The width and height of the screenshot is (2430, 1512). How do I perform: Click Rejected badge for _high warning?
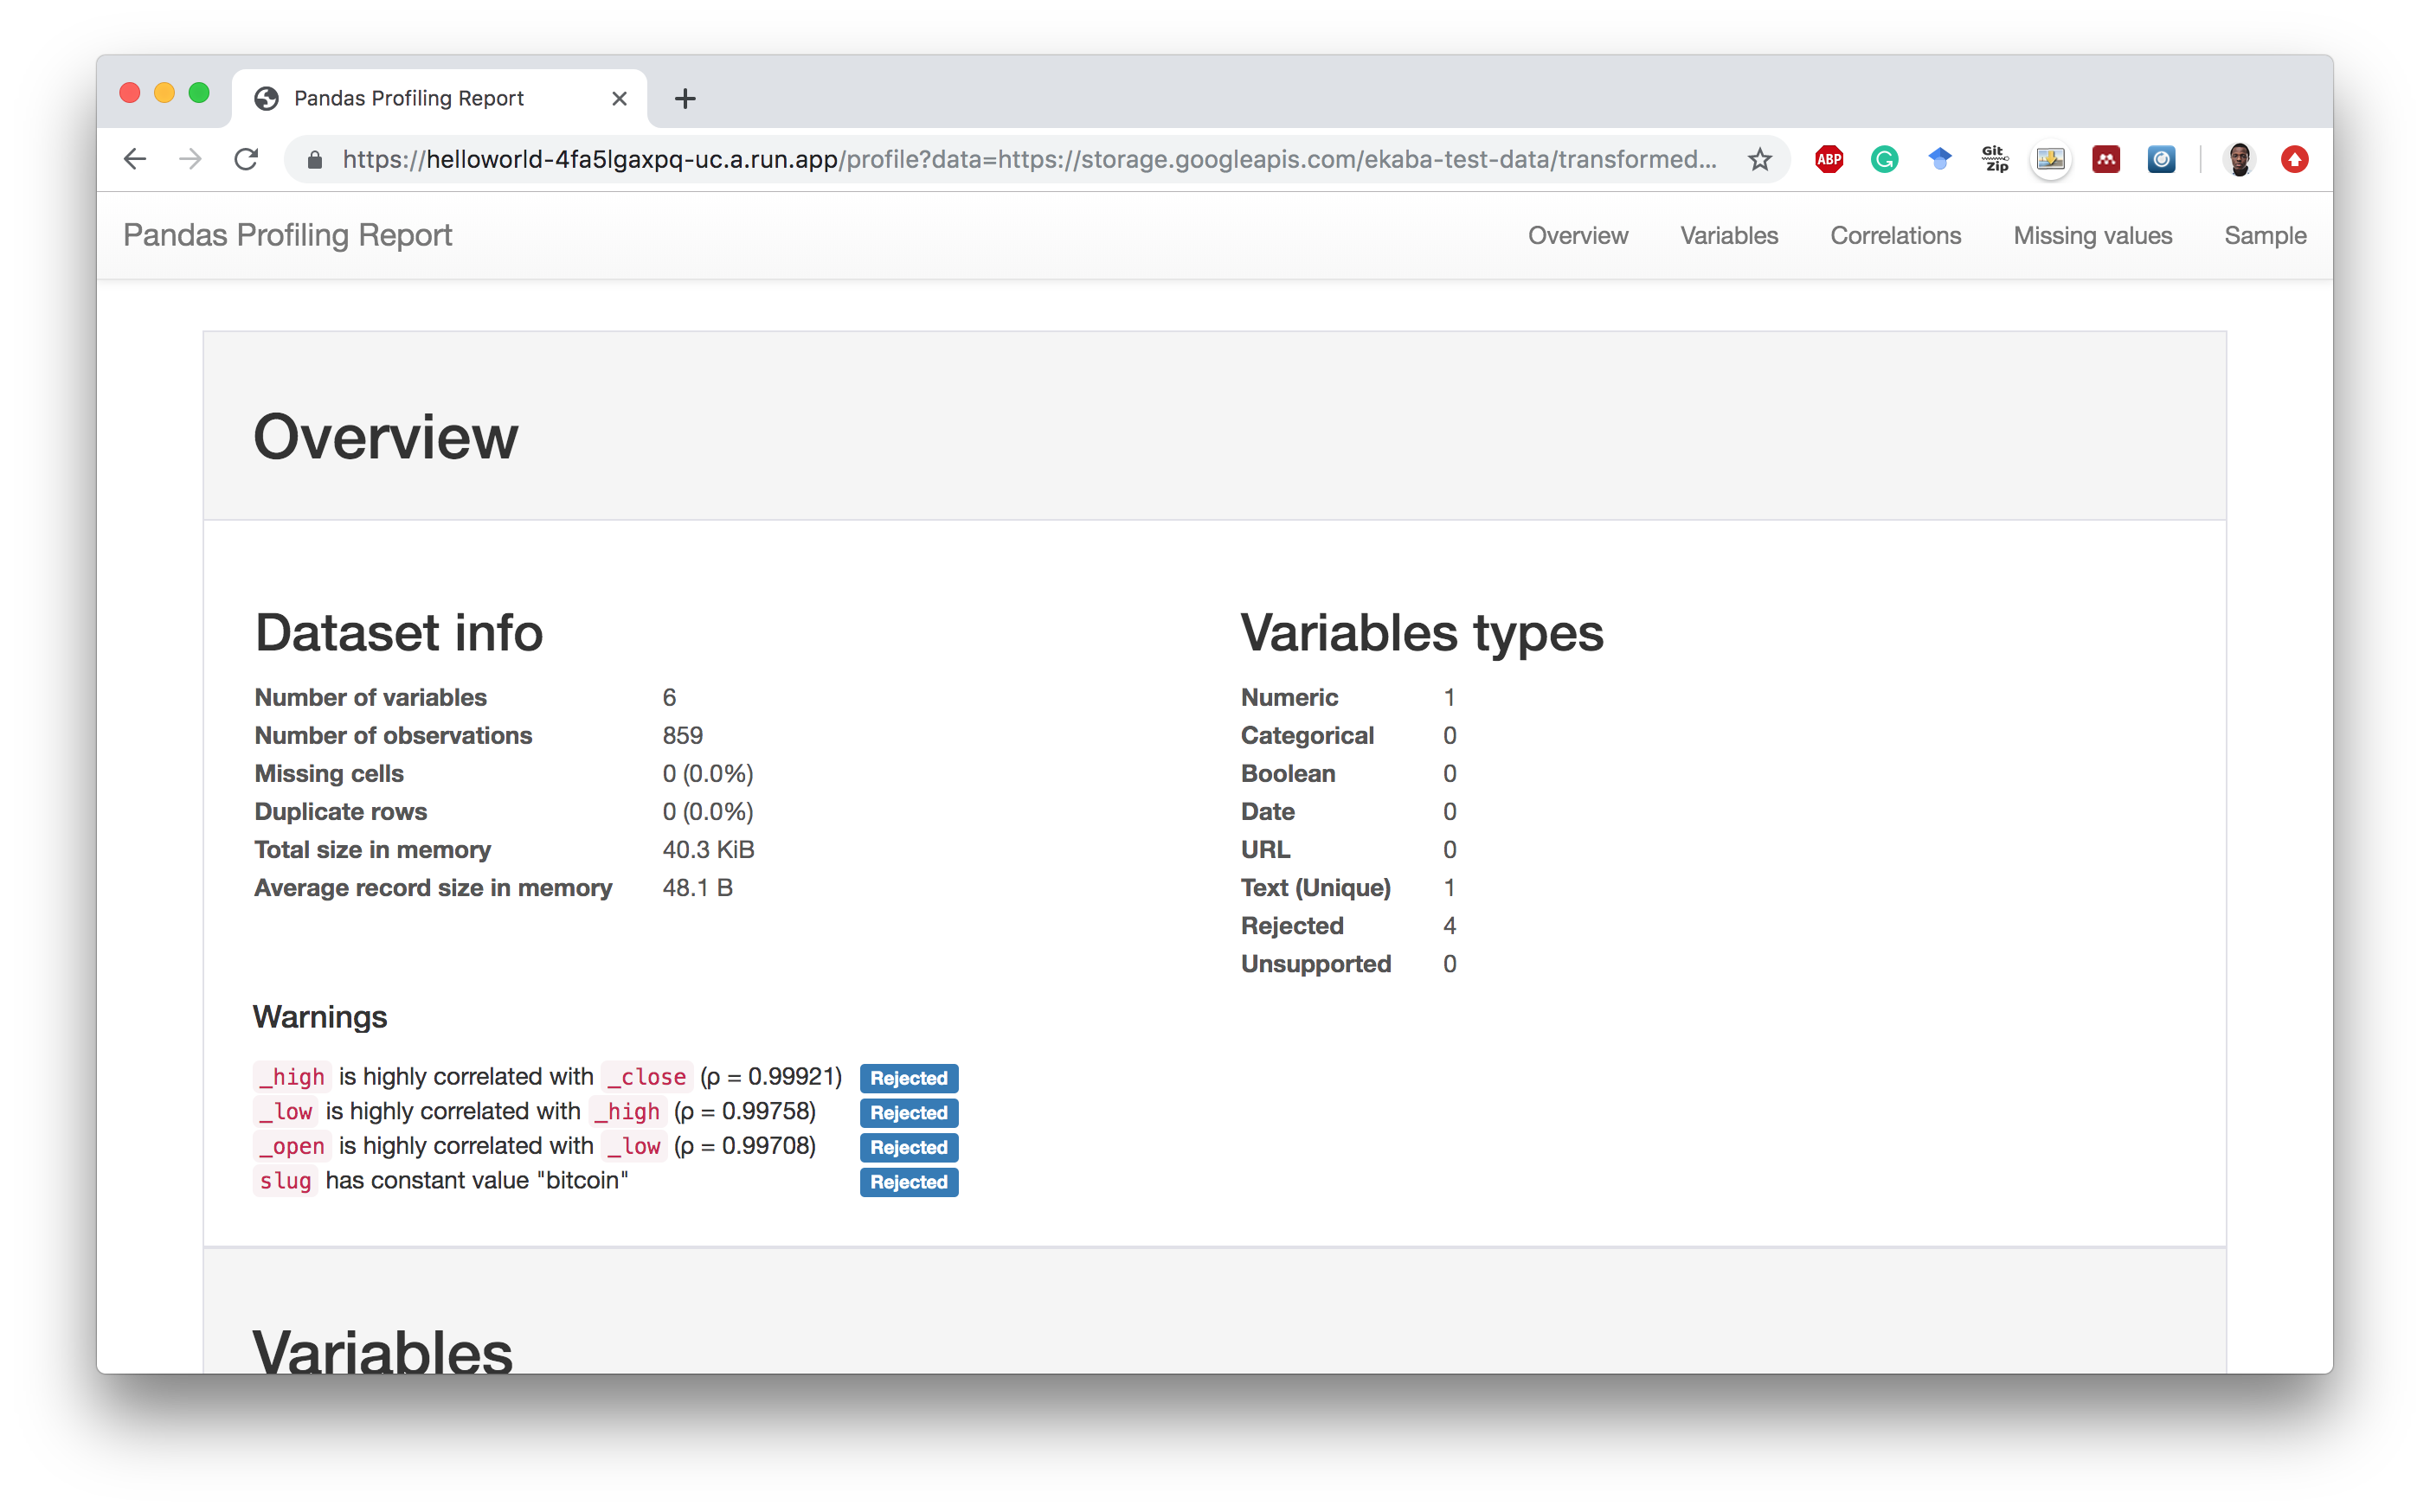909,1078
